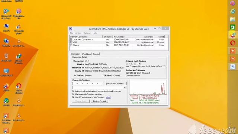Uncheck Make new MAC address persistent
The width and height of the screenshot is (238, 134).
[73, 94]
